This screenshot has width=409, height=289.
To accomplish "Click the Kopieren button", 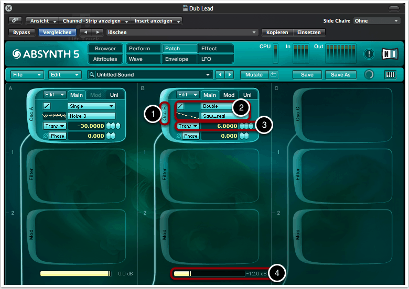I will 277,32.
